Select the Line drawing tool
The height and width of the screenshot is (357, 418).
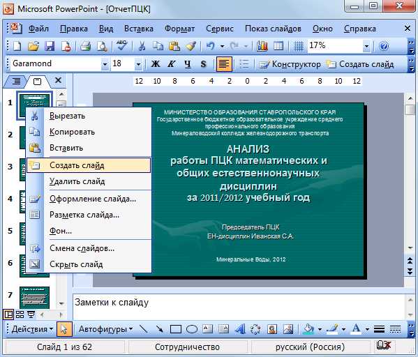144,329
